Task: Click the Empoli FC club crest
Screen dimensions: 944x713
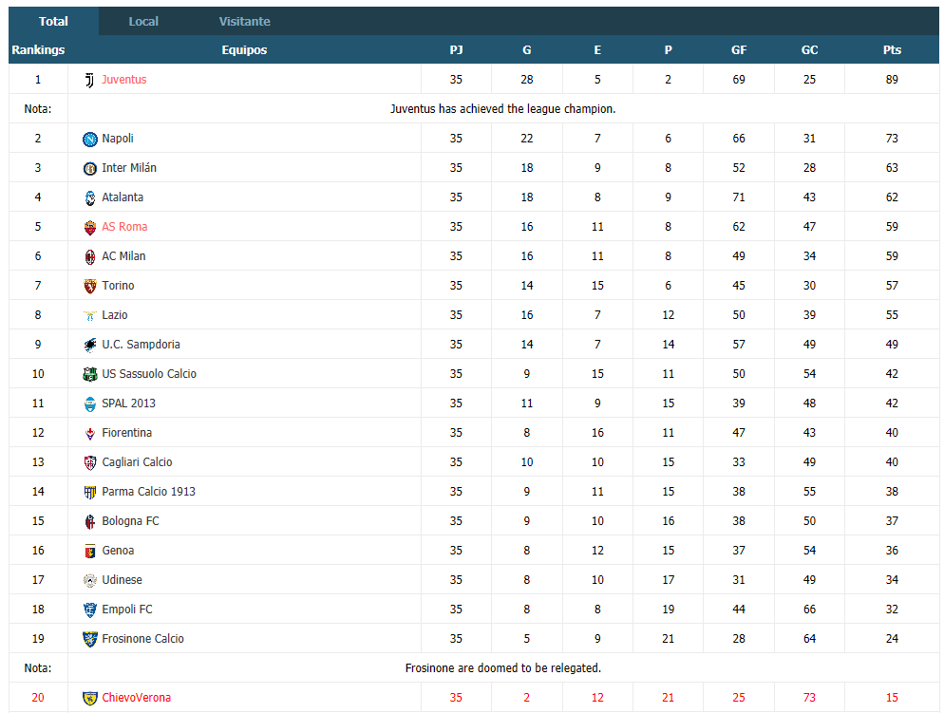Action: pos(89,610)
